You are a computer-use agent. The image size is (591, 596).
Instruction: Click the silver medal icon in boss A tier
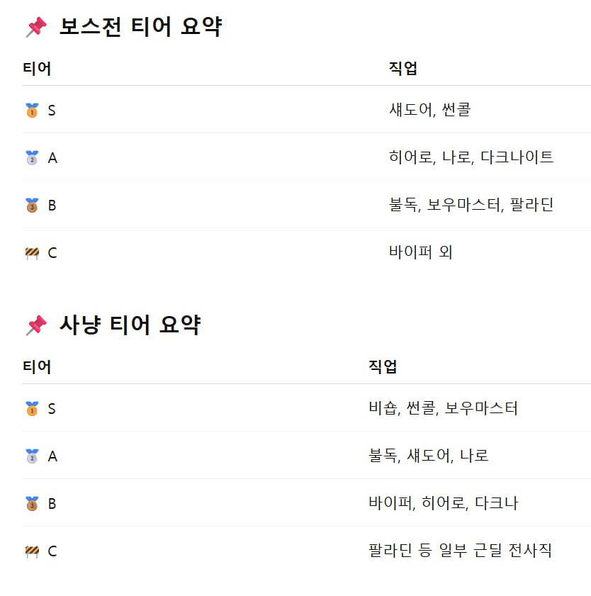[32, 158]
